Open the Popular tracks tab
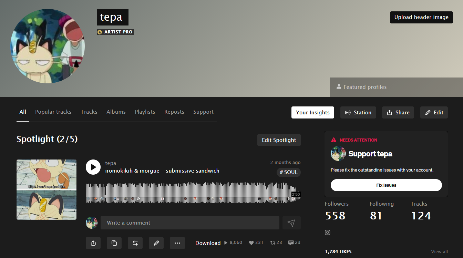 click(x=53, y=112)
